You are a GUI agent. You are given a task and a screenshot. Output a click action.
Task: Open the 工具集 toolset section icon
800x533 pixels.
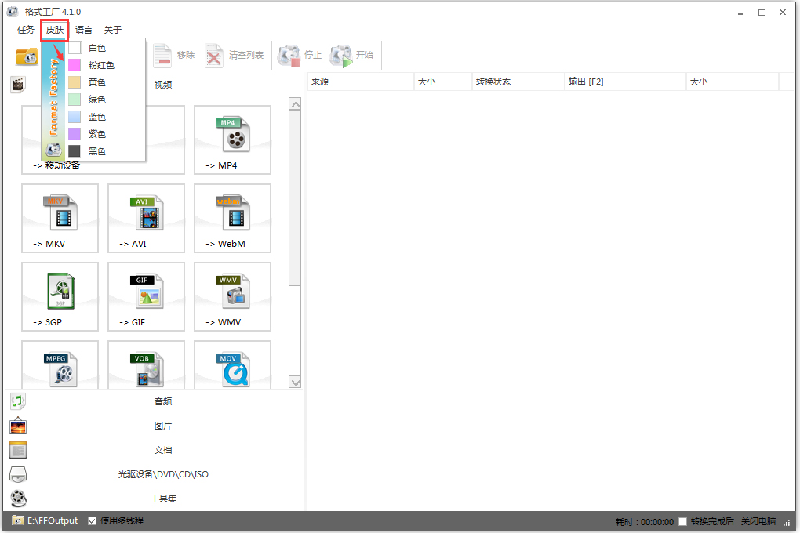coord(17,498)
